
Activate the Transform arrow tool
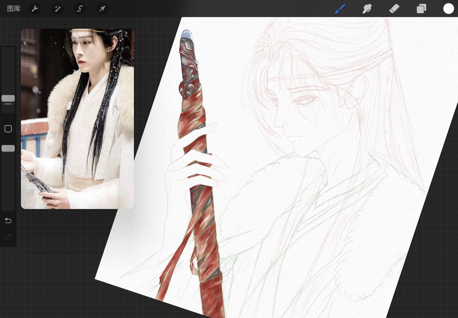[x=102, y=8]
